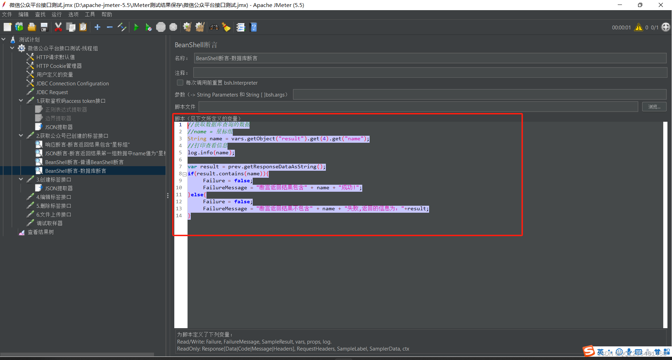
Task: Select BeanShell断言-普通BeanShell断言 item
Action: point(84,162)
